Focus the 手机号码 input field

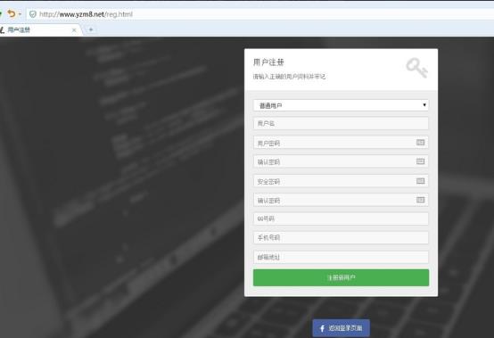pyautogui.click(x=341, y=238)
